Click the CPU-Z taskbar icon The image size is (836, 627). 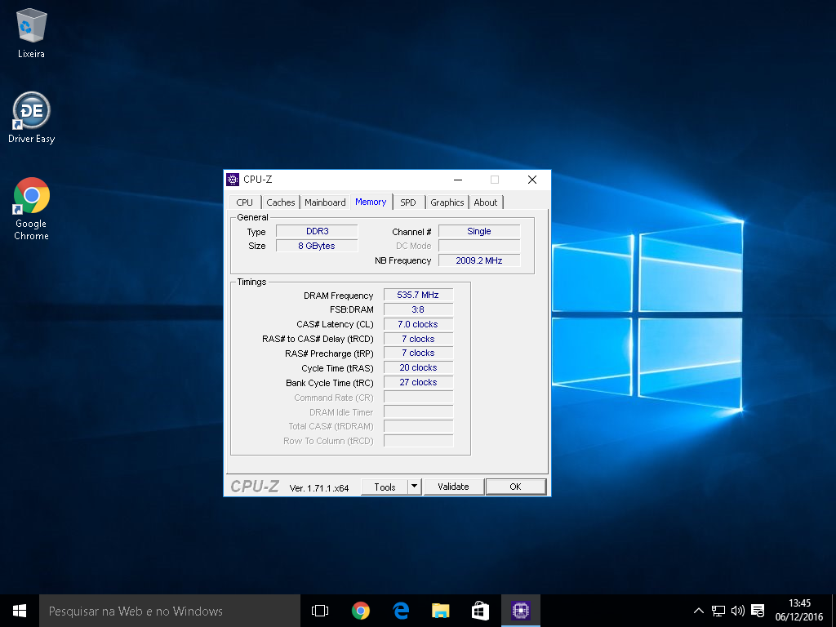click(x=520, y=611)
